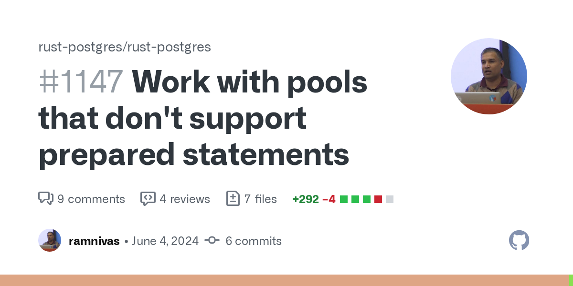The image size is (573, 286).
Task: View the 7 files label
Action: pos(260,199)
